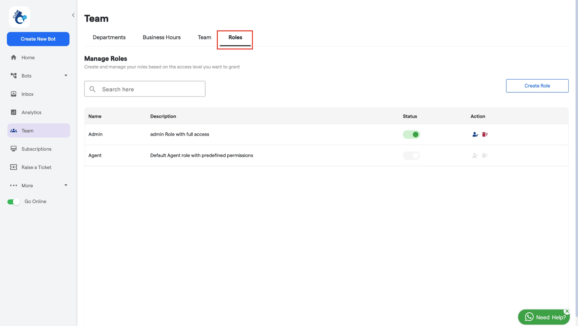The width and height of the screenshot is (578, 326).
Task: Click the Name column header
Action: coord(95,116)
